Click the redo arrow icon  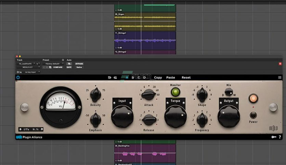click(115, 78)
